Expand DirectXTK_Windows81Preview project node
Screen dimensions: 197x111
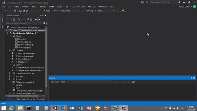click(x=7, y=30)
